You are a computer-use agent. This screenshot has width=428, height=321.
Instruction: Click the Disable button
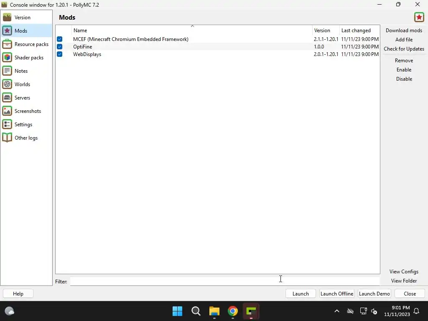(x=404, y=79)
